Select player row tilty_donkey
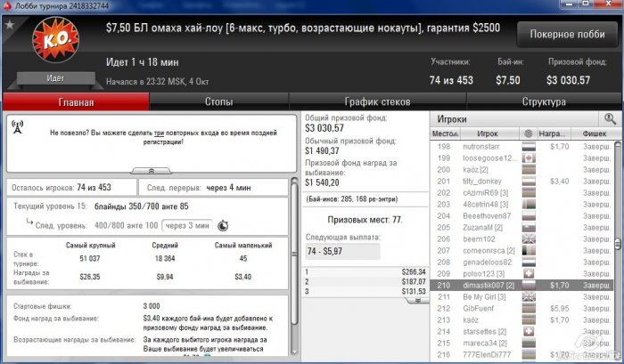The image size is (624, 364). (521, 182)
